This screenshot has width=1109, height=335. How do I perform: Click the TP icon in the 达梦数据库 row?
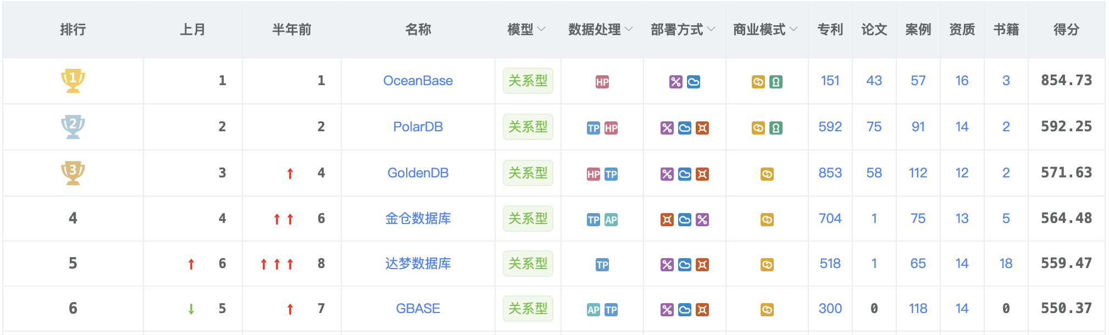602,265
